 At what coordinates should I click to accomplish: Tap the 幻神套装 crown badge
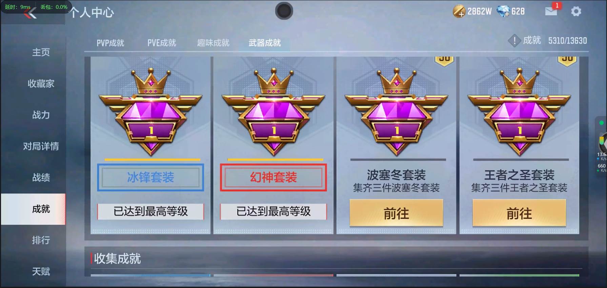[274, 112]
